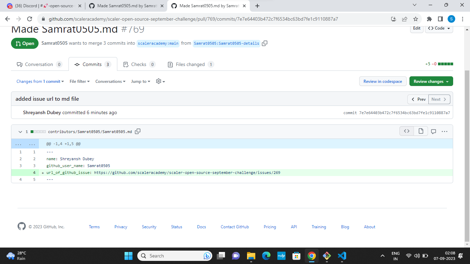Click the green diff stat bars near +5 −0
This screenshot has width=470, height=264.
click(x=446, y=64)
